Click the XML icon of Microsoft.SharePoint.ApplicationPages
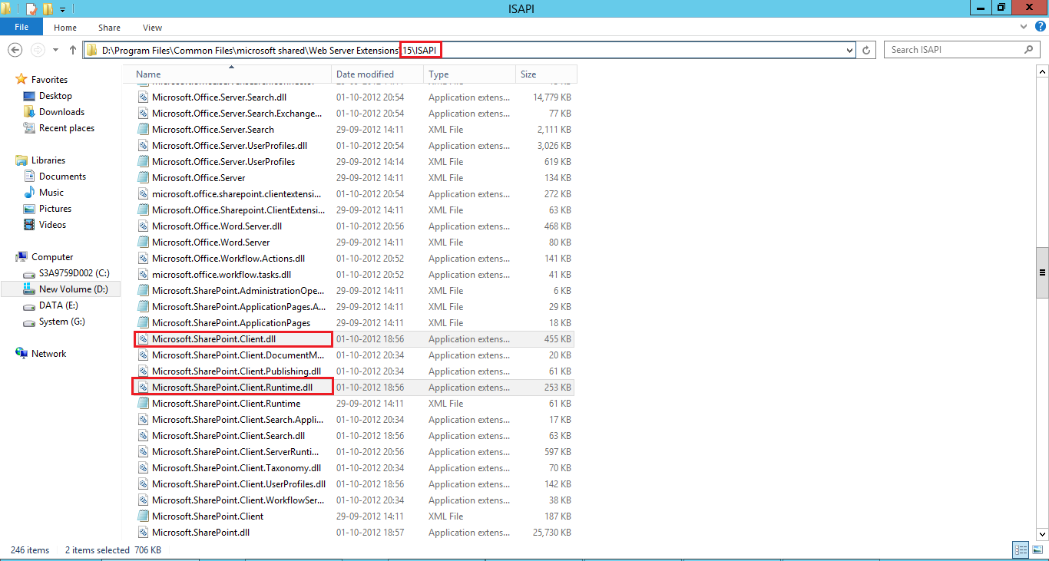The height and width of the screenshot is (561, 1049). coord(143,323)
